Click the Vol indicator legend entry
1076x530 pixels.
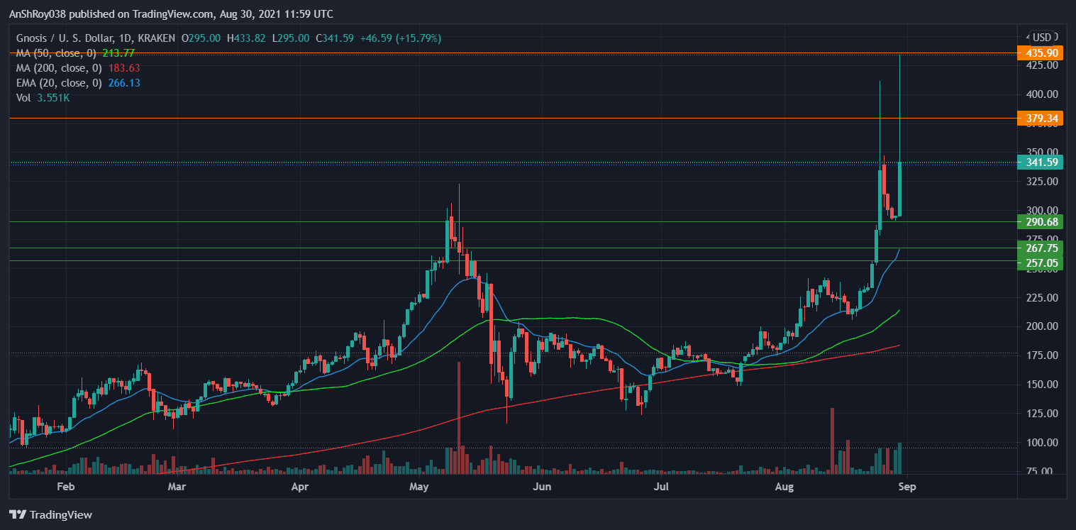pyautogui.click(x=24, y=98)
